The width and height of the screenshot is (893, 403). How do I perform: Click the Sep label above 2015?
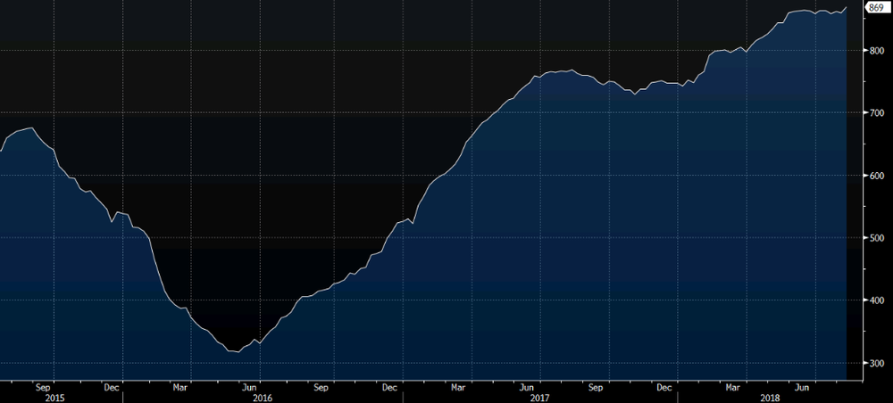44,387
